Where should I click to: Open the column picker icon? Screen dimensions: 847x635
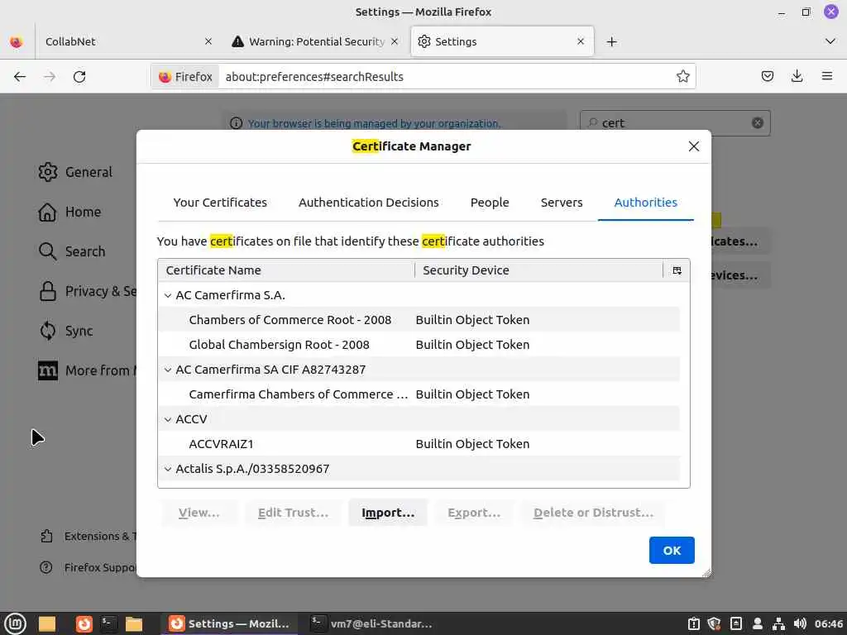[x=677, y=270]
